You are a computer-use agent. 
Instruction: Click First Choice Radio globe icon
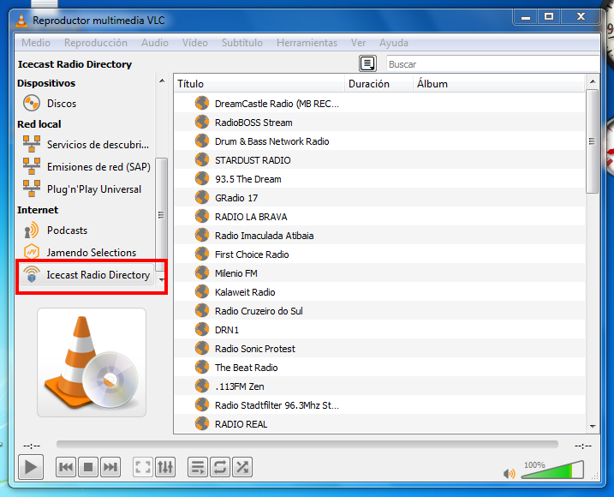pos(202,254)
